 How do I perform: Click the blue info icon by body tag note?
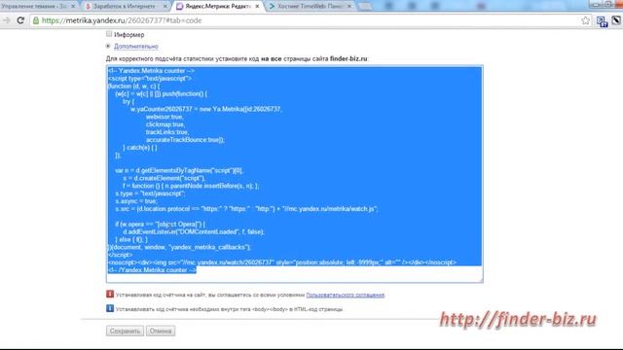click(110, 308)
